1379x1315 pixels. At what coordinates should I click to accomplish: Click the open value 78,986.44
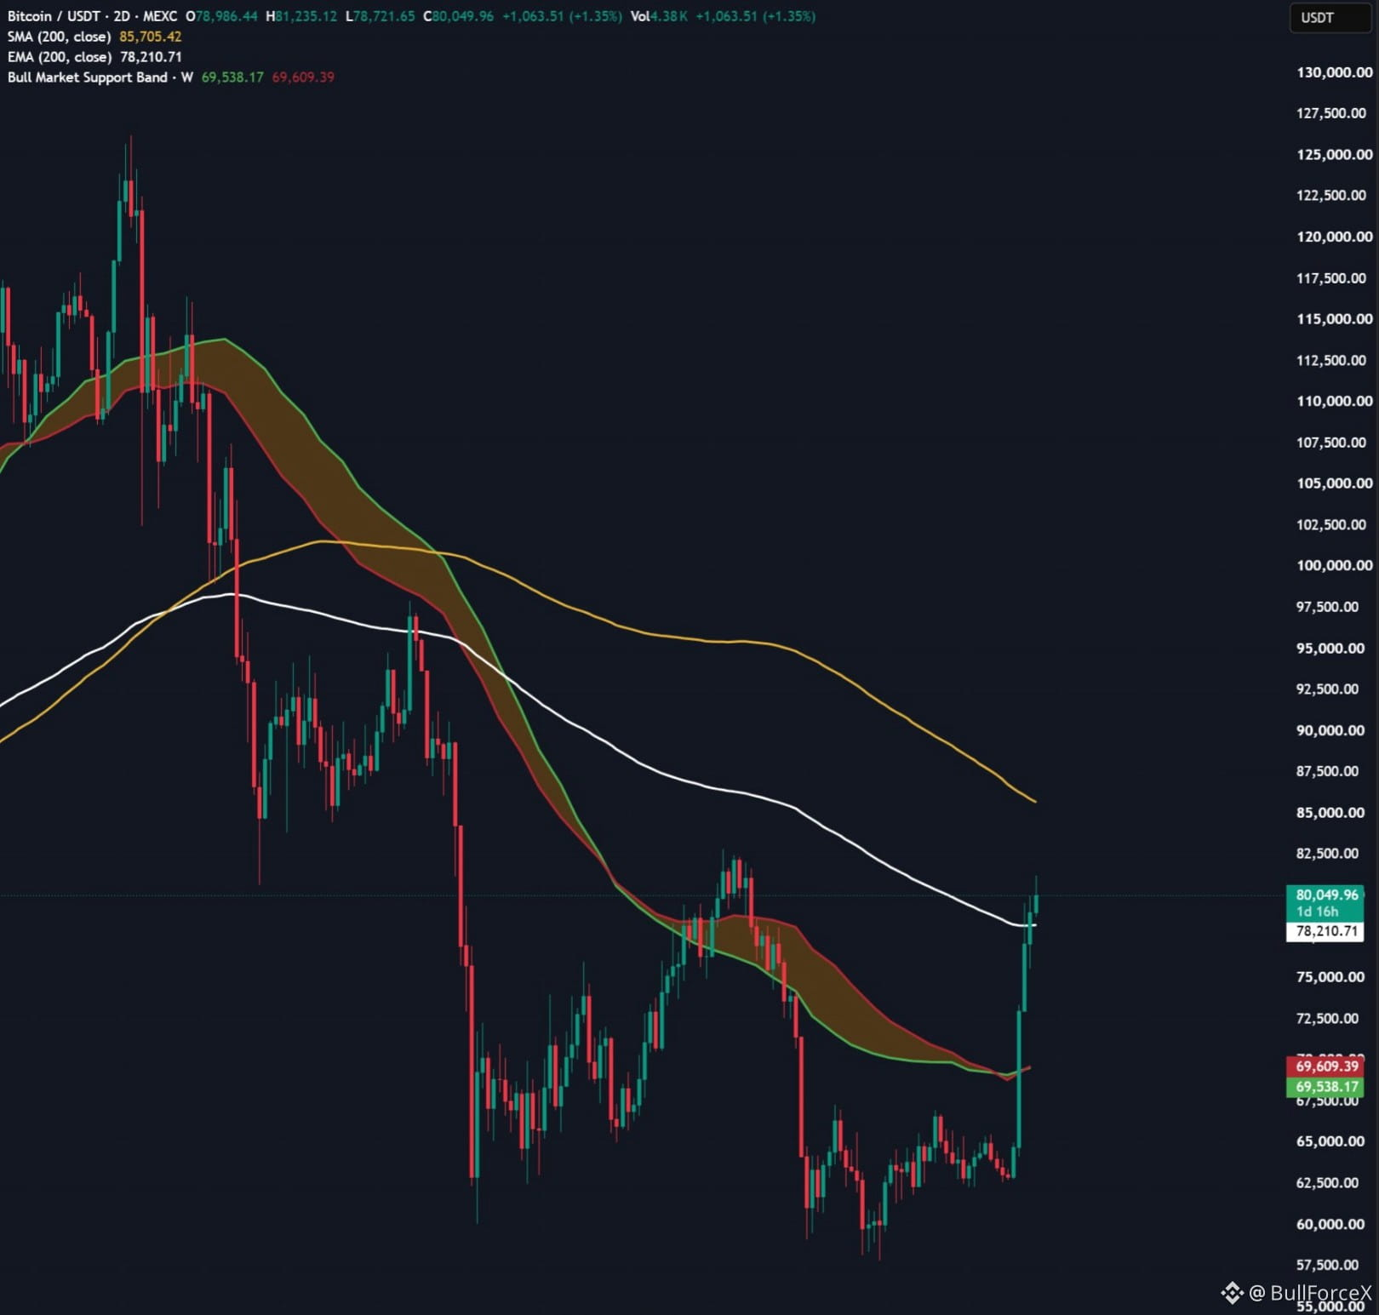(226, 16)
